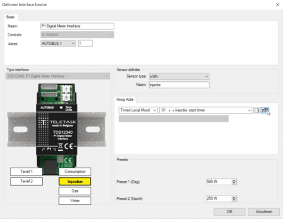This screenshot has height=219, width=283.
Task: Expand the Sensor type kWh dropdown
Action: pos(179,76)
